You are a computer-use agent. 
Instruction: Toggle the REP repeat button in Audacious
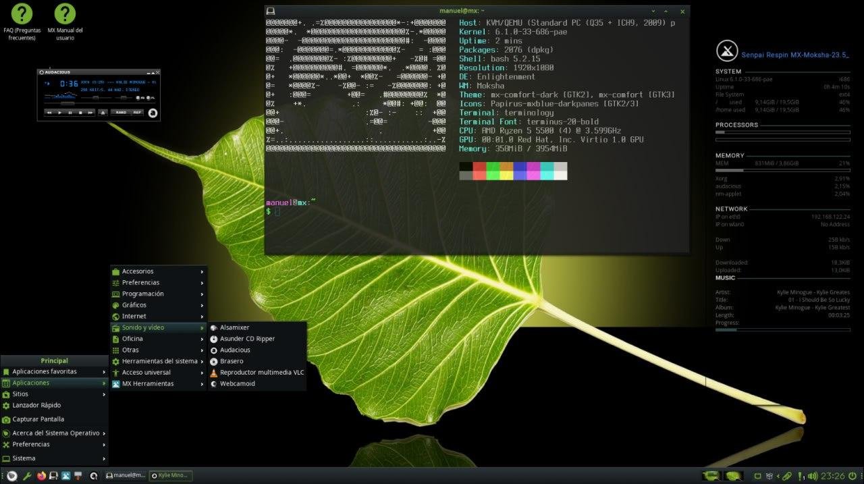137,113
